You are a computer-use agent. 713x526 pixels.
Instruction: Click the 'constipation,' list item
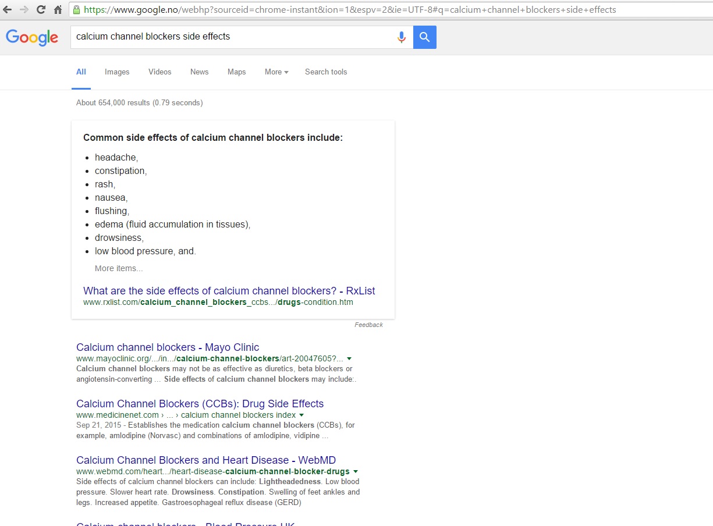[x=121, y=171]
